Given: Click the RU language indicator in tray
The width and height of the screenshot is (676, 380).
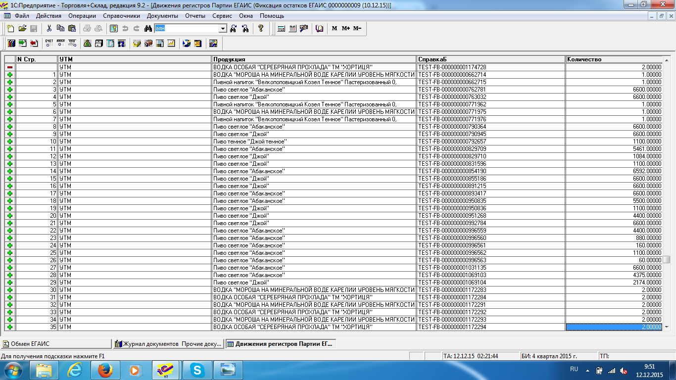Looking at the screenshot, I should pyautogui.click(x=574, y=369).
